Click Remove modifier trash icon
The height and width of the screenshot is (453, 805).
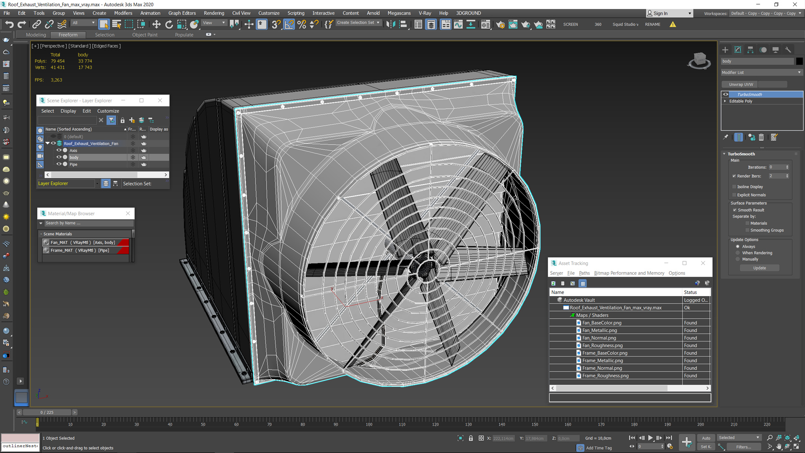point(761,137)
